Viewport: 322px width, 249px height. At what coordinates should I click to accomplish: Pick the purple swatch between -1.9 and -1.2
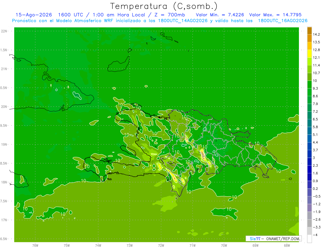coord(309,208)
